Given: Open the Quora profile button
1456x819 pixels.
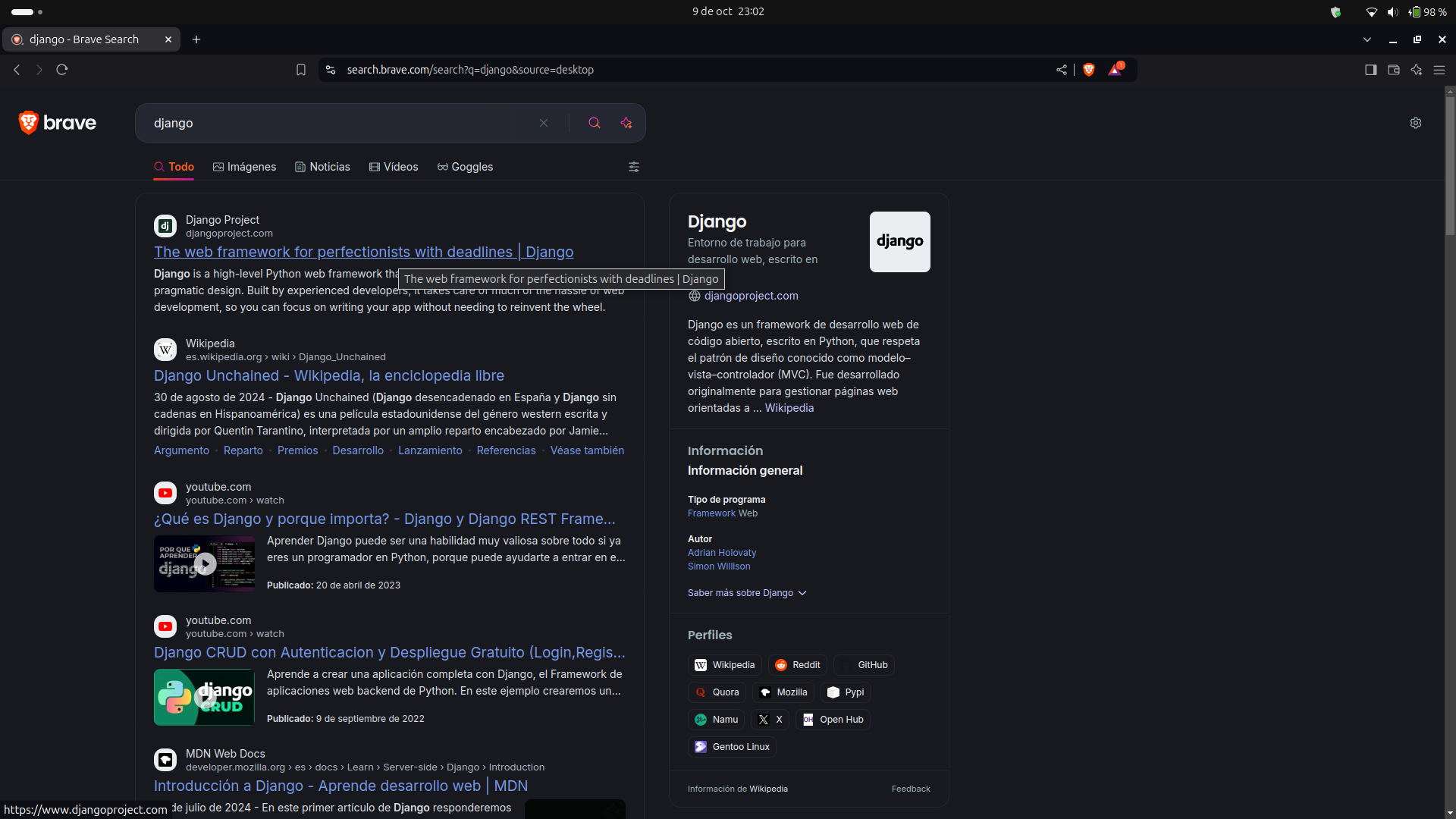Looking at the screenshot, I should coord(717,692).
